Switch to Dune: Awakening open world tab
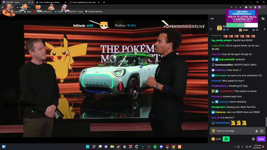This screenshot has width=267, height=150. point(84,2)
